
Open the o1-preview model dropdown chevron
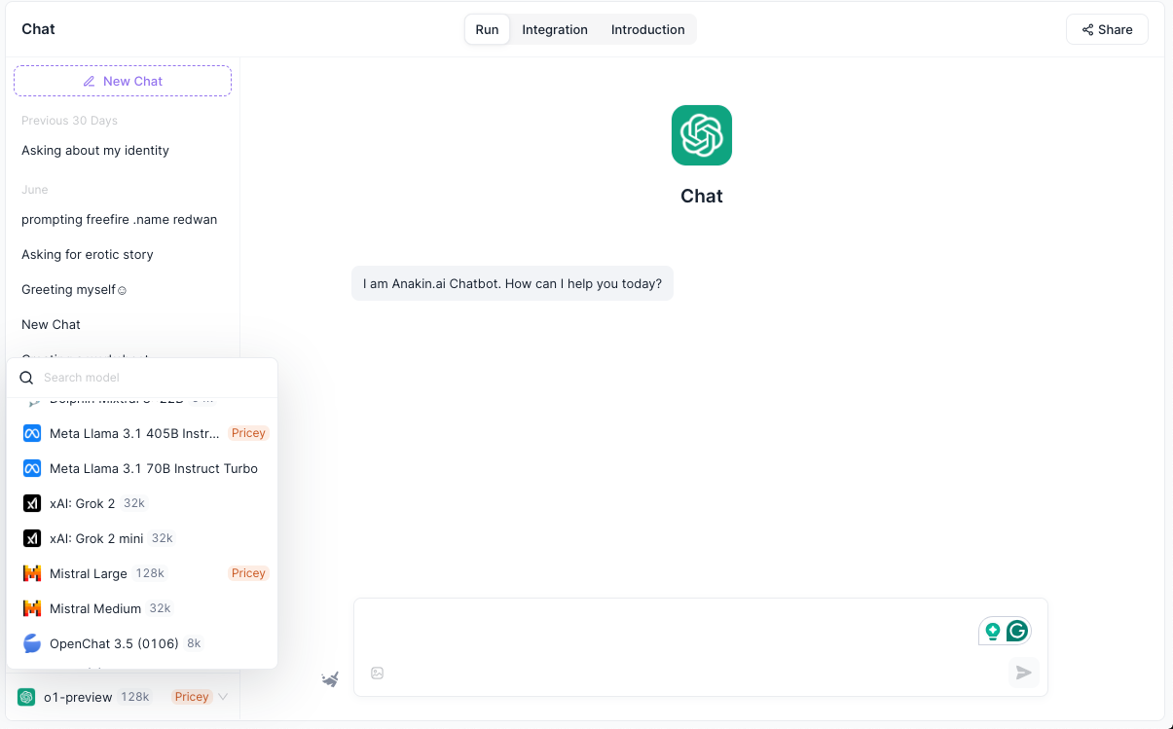pos(223,697)
